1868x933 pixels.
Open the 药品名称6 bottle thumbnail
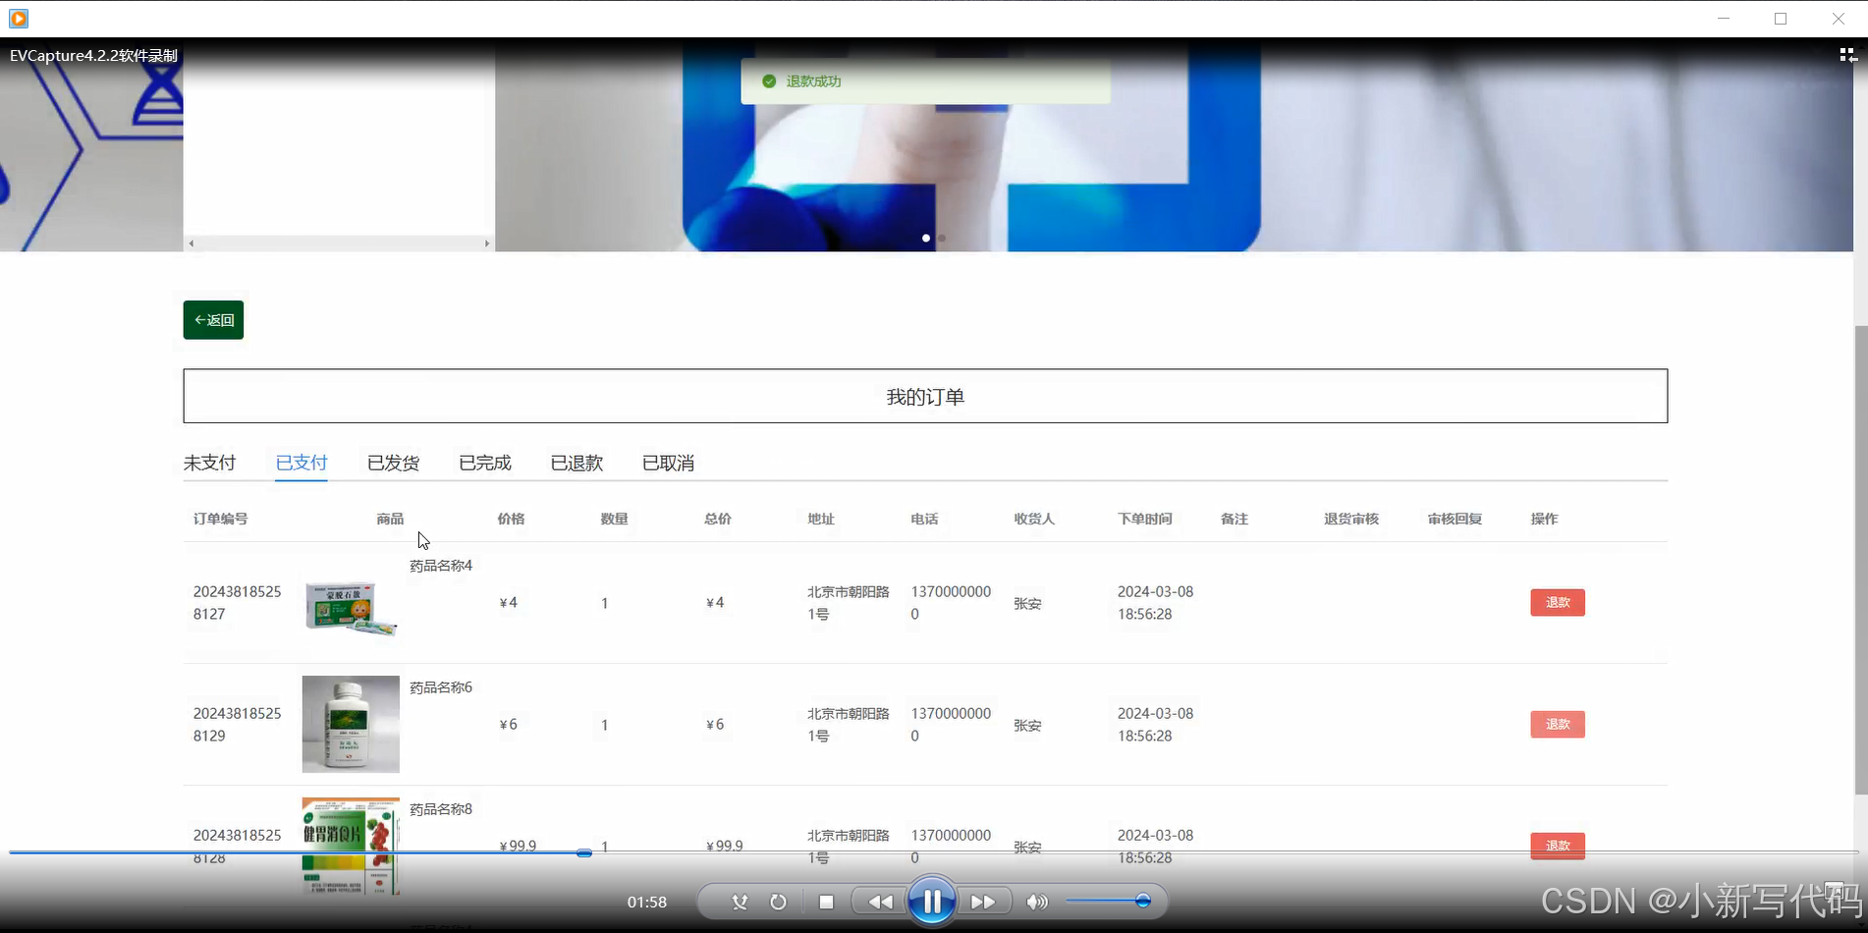(x=351, y=724)
